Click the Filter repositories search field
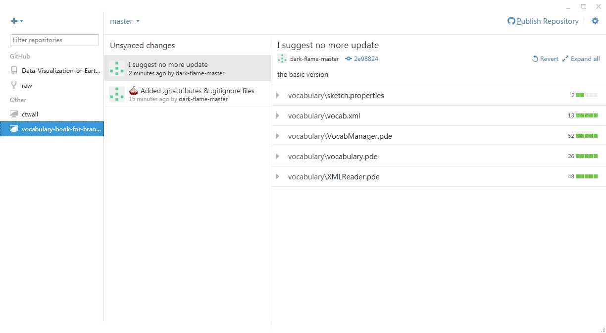606x333 pixels. [54, 40]
